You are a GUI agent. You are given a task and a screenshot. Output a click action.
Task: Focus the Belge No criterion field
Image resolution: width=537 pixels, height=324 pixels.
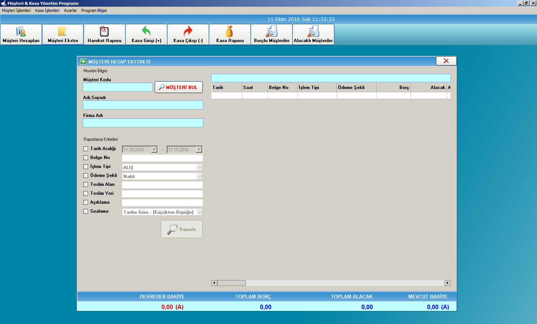click(x=162, y=158)
